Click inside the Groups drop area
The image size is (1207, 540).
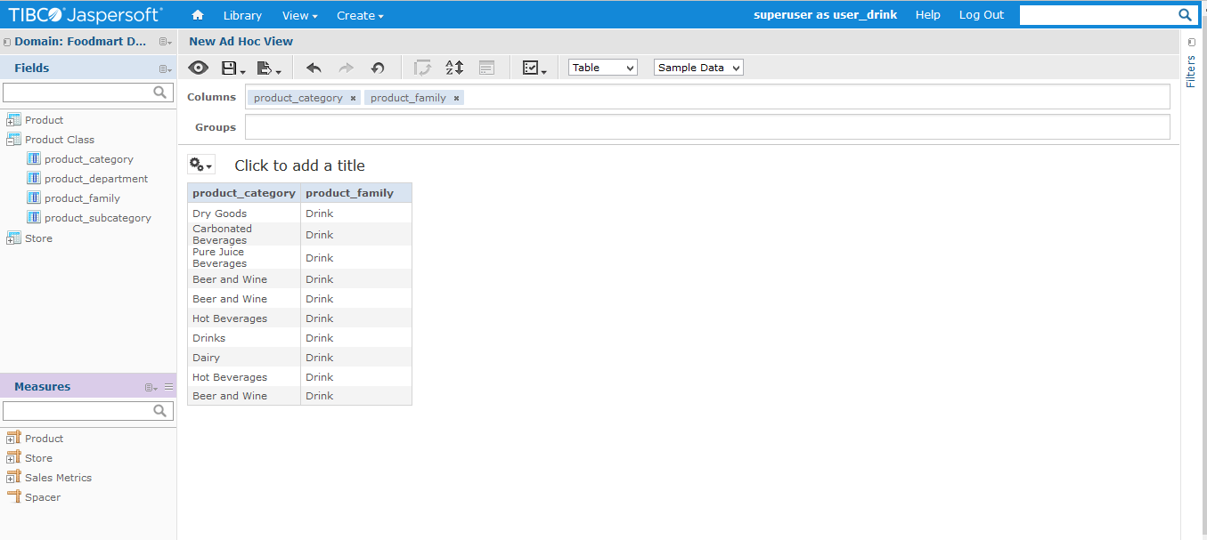pyautogui.click(x=707, y=127)
